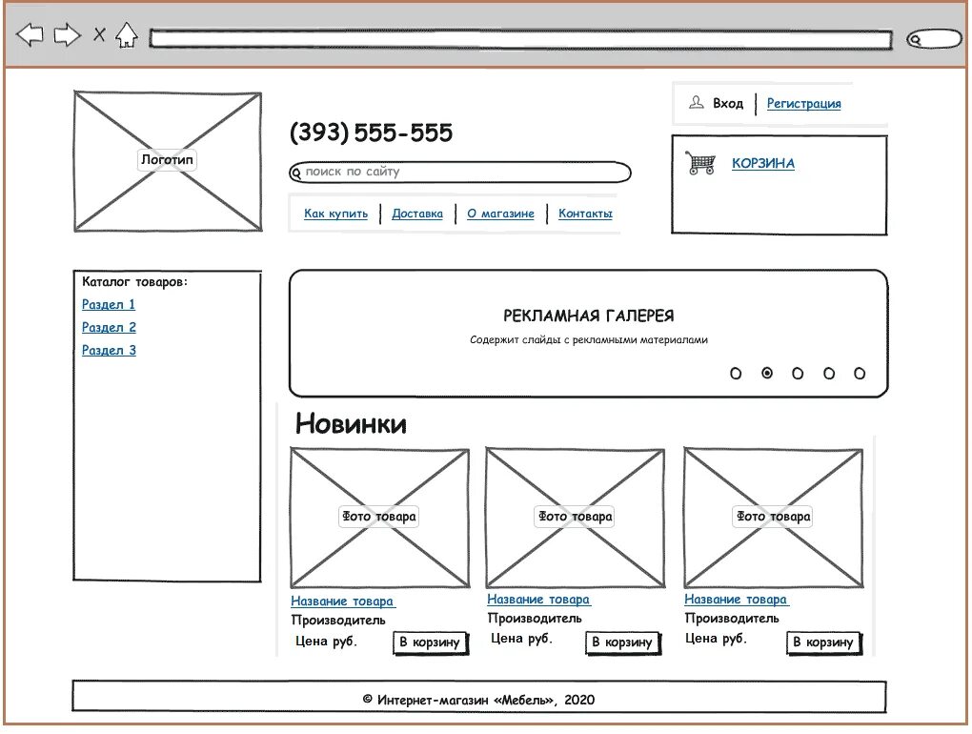Open the О магазине menu item

(500, 214)
